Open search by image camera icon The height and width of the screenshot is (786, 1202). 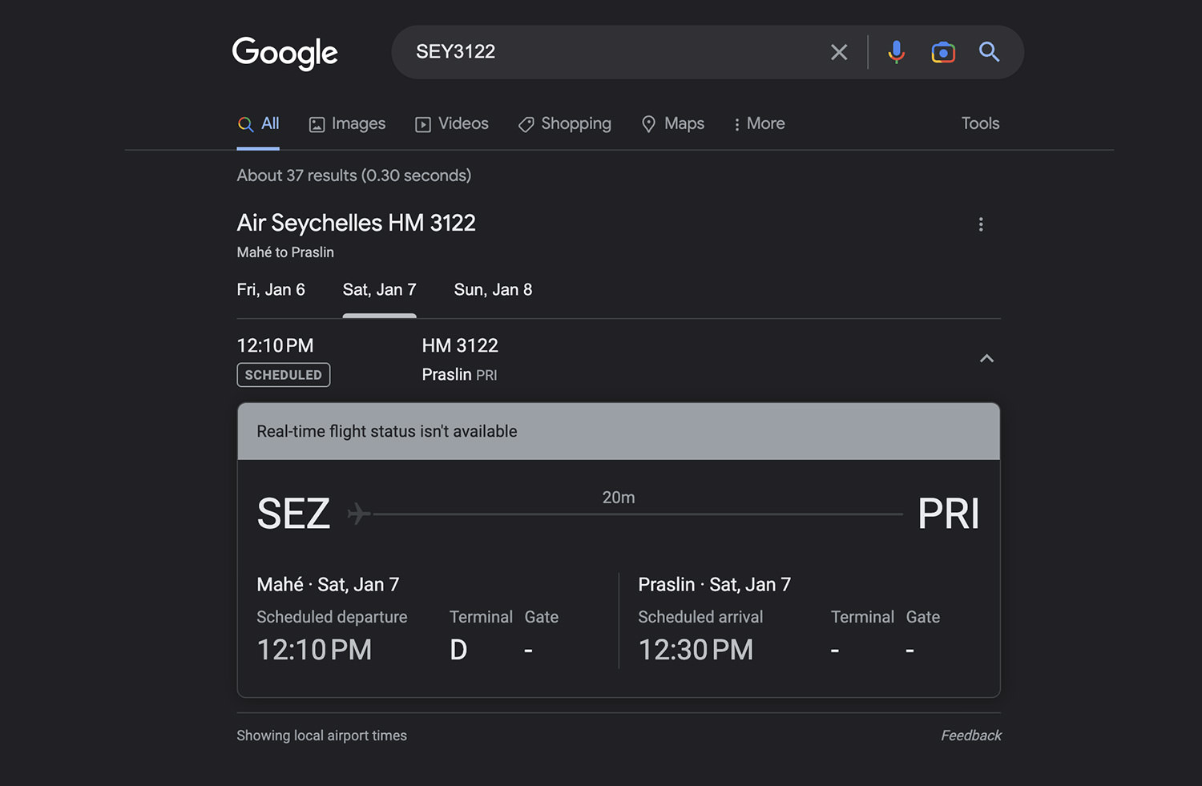pyautogui.click(x=943, y=52)
